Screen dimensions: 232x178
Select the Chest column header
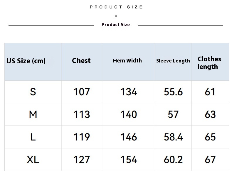pos(81,61)
